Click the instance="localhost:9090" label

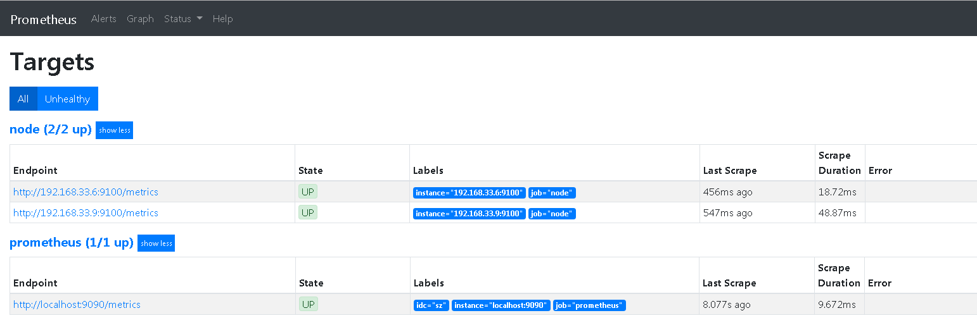[x=501, y=305]
